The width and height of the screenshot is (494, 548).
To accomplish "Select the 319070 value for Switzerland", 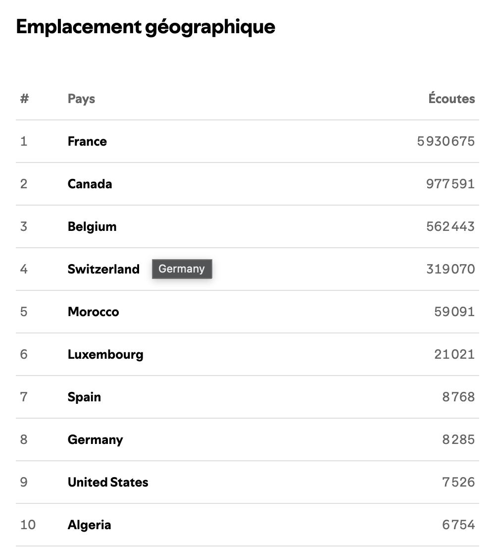I will pyautogui.click(x=450, y=270).
